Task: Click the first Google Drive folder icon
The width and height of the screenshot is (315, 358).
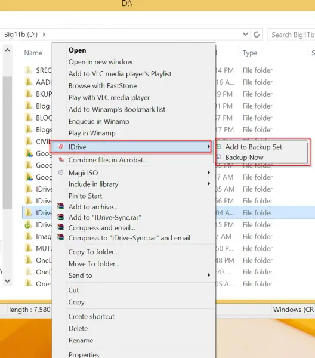Action: [x=29, y=153]
